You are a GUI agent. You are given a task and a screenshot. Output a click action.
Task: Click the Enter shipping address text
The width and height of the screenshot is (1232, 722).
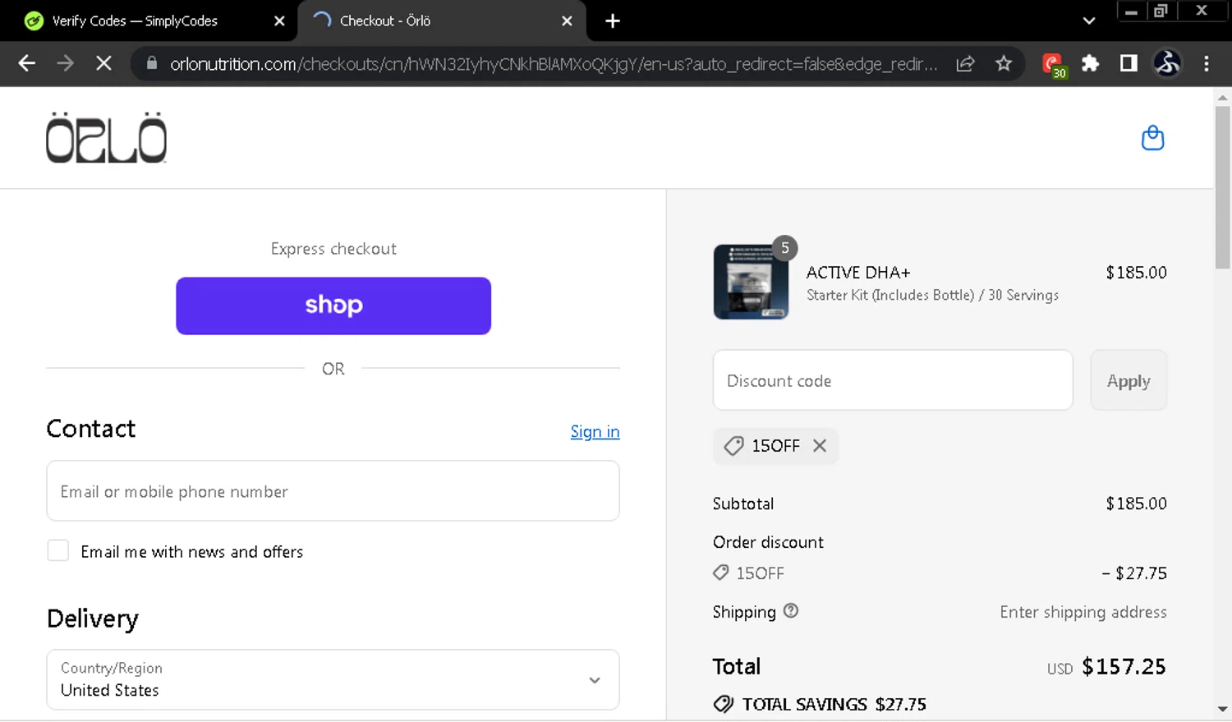(x=1083, y=612)
